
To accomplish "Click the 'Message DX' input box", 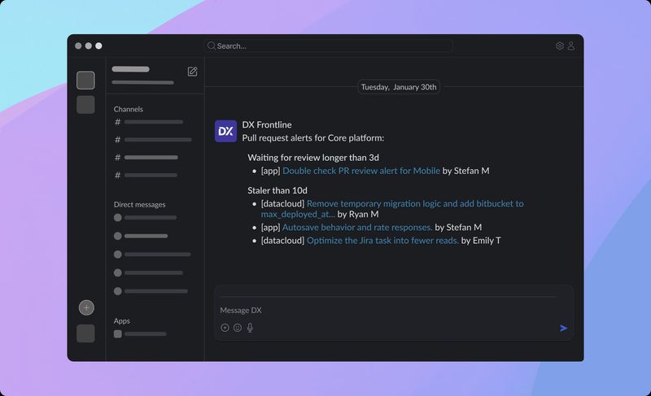I will tap(391, 310).
